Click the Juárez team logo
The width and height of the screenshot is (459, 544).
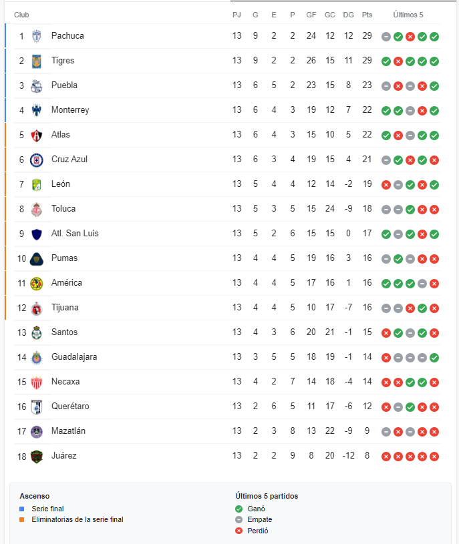point(36,456)
